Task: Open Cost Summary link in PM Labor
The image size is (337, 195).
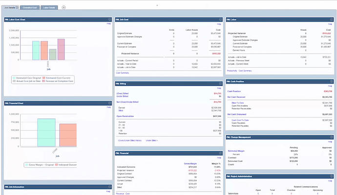Action: point(245,71)
